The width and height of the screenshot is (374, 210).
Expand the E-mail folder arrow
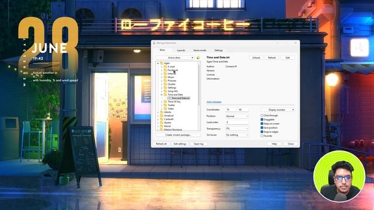point(162,66)
